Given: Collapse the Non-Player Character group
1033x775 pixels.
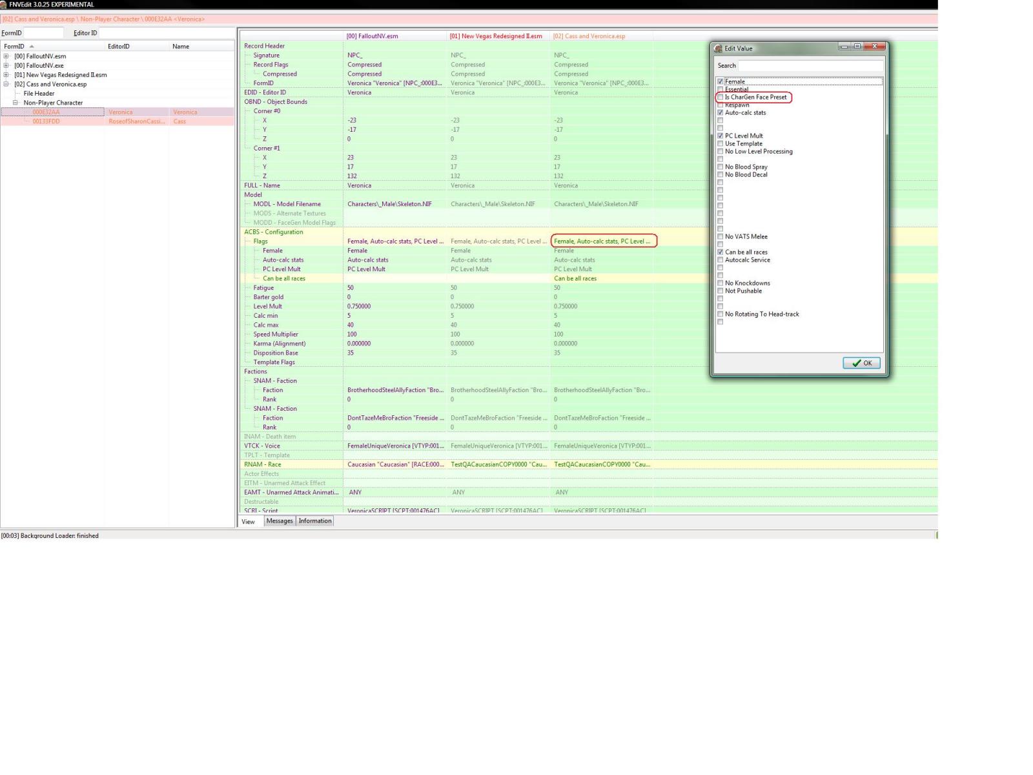Looking at the screenshot, I should coord(15,103).
